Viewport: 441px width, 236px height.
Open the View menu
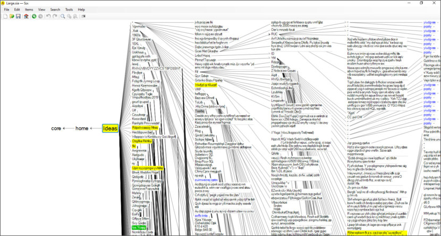tap(41, 10)
